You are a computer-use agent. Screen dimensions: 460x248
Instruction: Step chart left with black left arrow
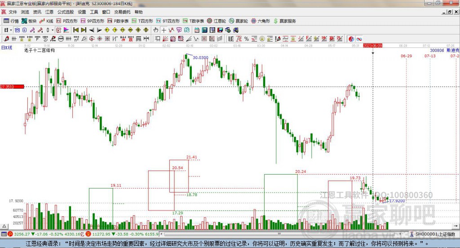[x=92, y=30]
